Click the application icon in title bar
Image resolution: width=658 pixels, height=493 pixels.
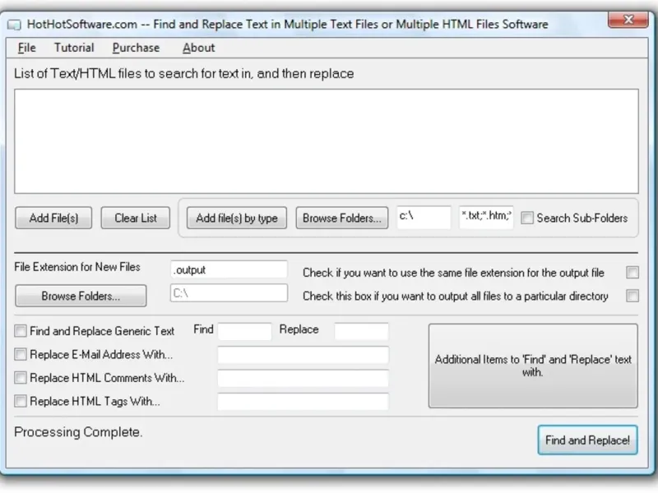tap(14, 25)
